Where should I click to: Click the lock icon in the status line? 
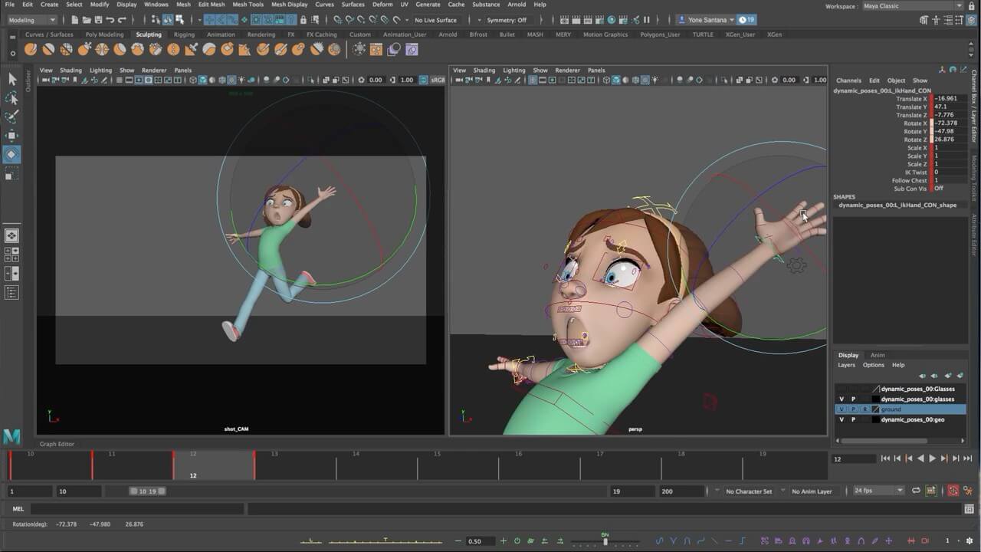pos(303,20)
